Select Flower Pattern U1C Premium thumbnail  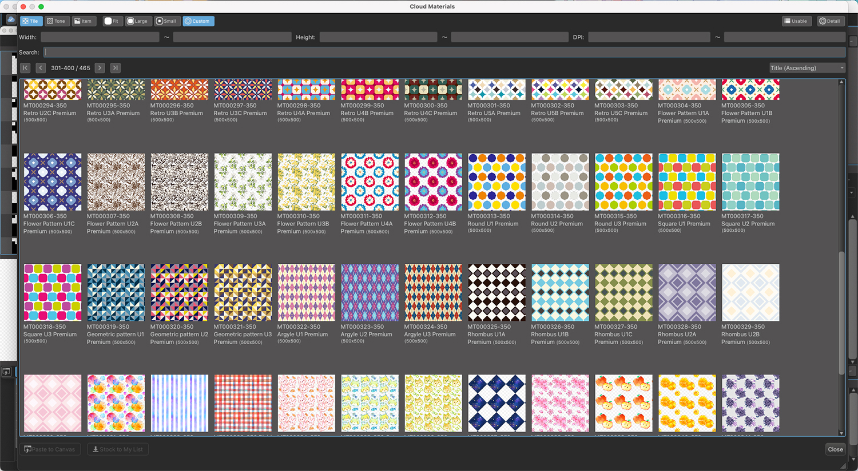53,182
